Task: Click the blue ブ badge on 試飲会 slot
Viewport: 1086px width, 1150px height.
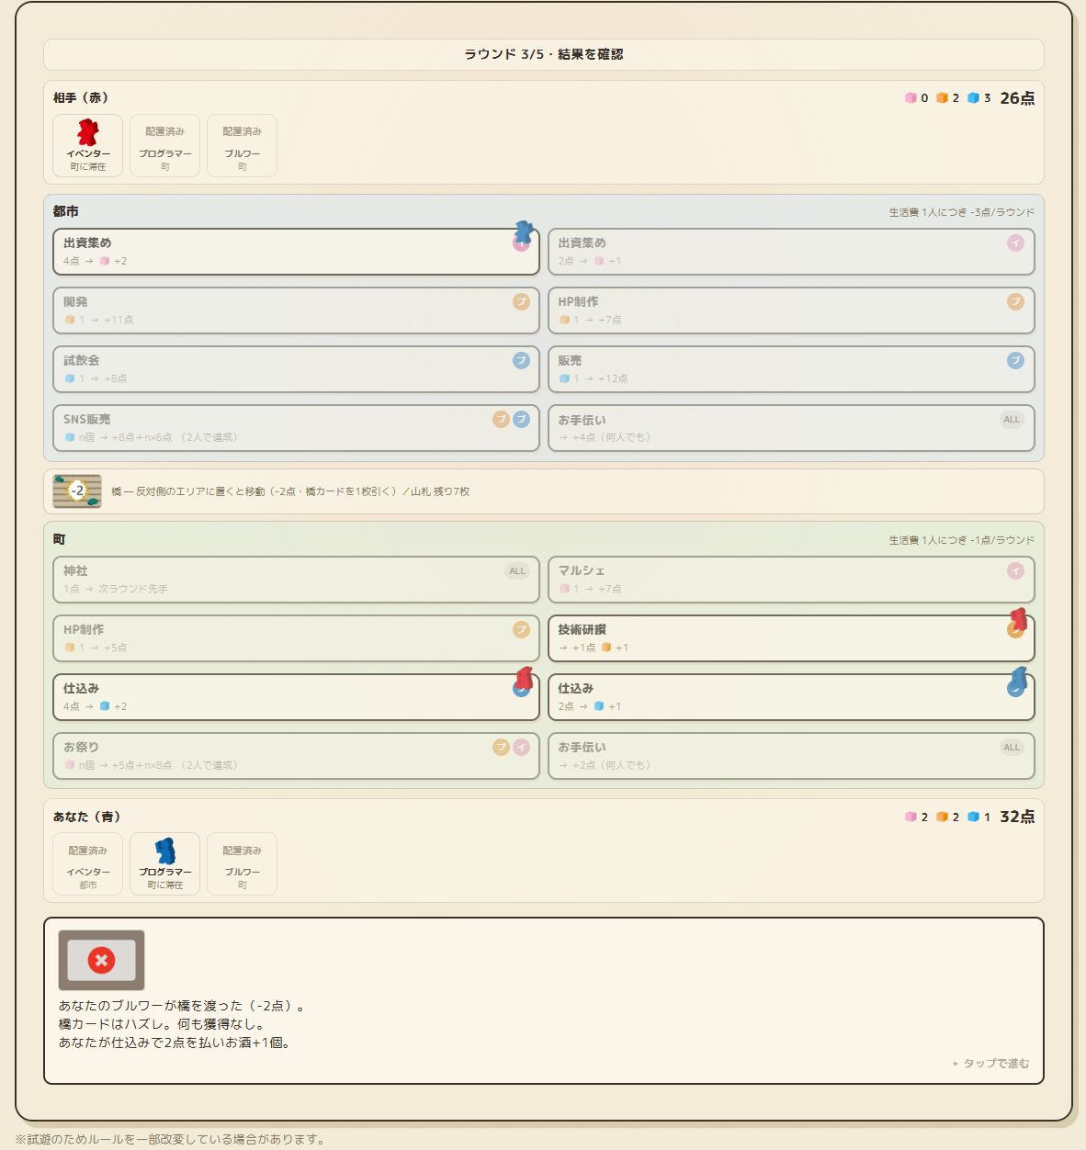Action: pos(521,360)
